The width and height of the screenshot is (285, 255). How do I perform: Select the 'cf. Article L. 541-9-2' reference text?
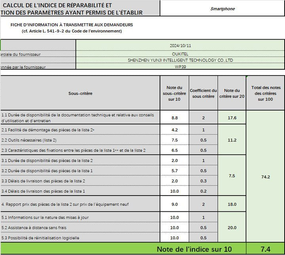pyautogui.click(x=72, y=31)
